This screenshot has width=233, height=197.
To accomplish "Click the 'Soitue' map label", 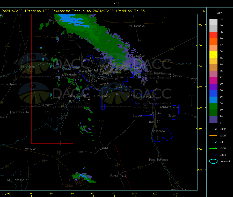I will (x=137, y=115).
